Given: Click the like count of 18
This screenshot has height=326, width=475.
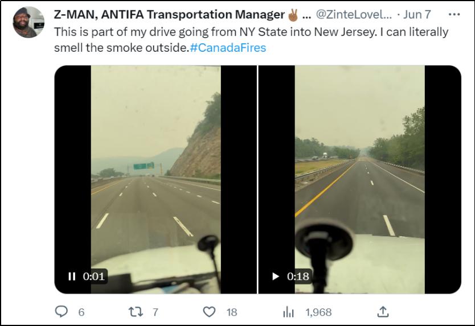Looking at the screenshot, I should [231, 312].
